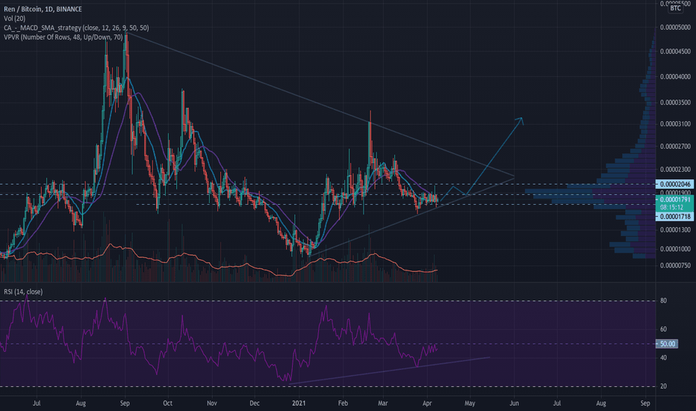Click the May label on time axis

coord(470,404)
